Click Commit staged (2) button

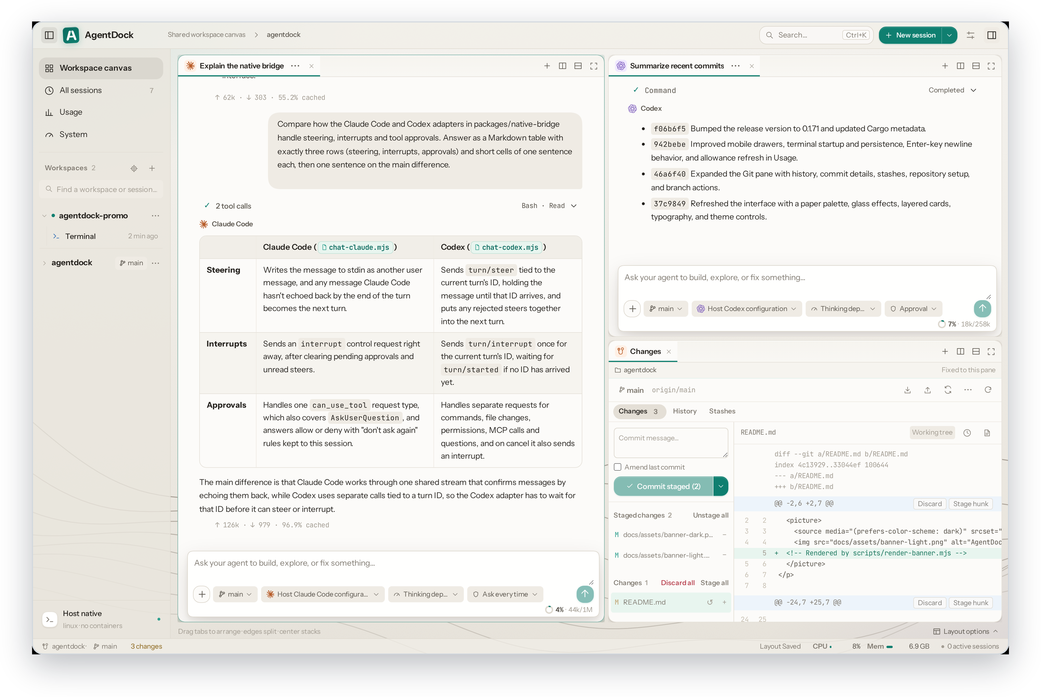(x=663, y=486)
